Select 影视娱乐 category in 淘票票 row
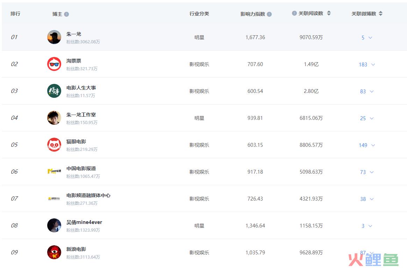This screenshot has height=268, width=407. (x=199, y=64)
